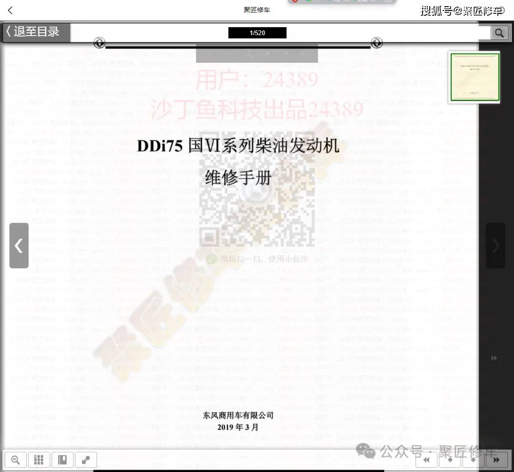The image size is (514, 472).
Task: Click the 2019年3月 date text
Action: [238, 427]
